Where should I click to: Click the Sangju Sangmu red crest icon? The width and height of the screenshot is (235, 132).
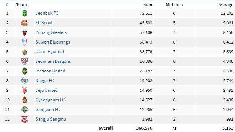(x=25, y=119)
